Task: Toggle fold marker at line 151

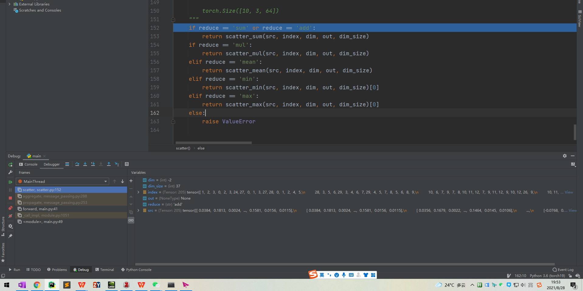Action: pyautogui.click(x=173, y=19)
